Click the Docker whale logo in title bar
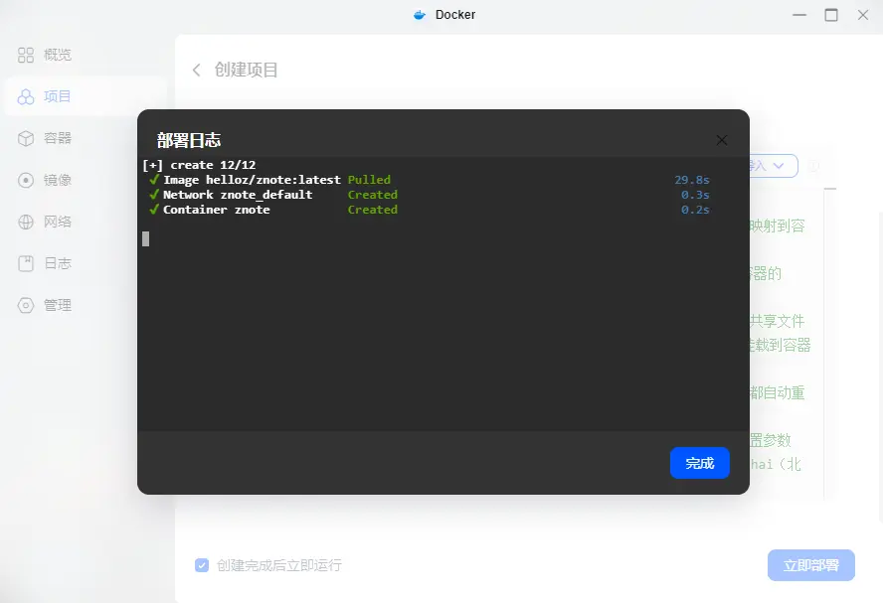Image resolution: width=883 pixels, height=603 pixels. [420, 15]
